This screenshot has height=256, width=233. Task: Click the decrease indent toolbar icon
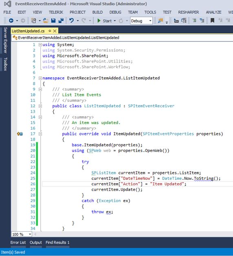176,21
